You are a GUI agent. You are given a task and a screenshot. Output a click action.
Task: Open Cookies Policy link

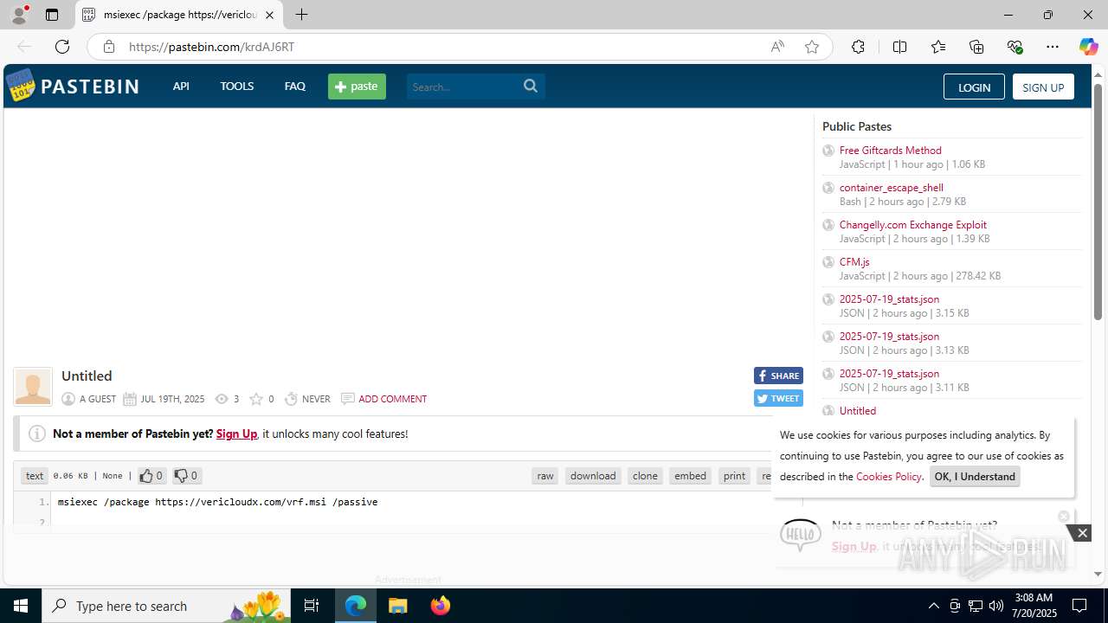889,476
